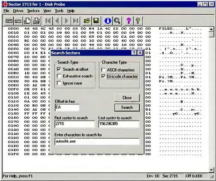
Task: Click the Save floppy disk icon
Action: (x=96, y=21)
